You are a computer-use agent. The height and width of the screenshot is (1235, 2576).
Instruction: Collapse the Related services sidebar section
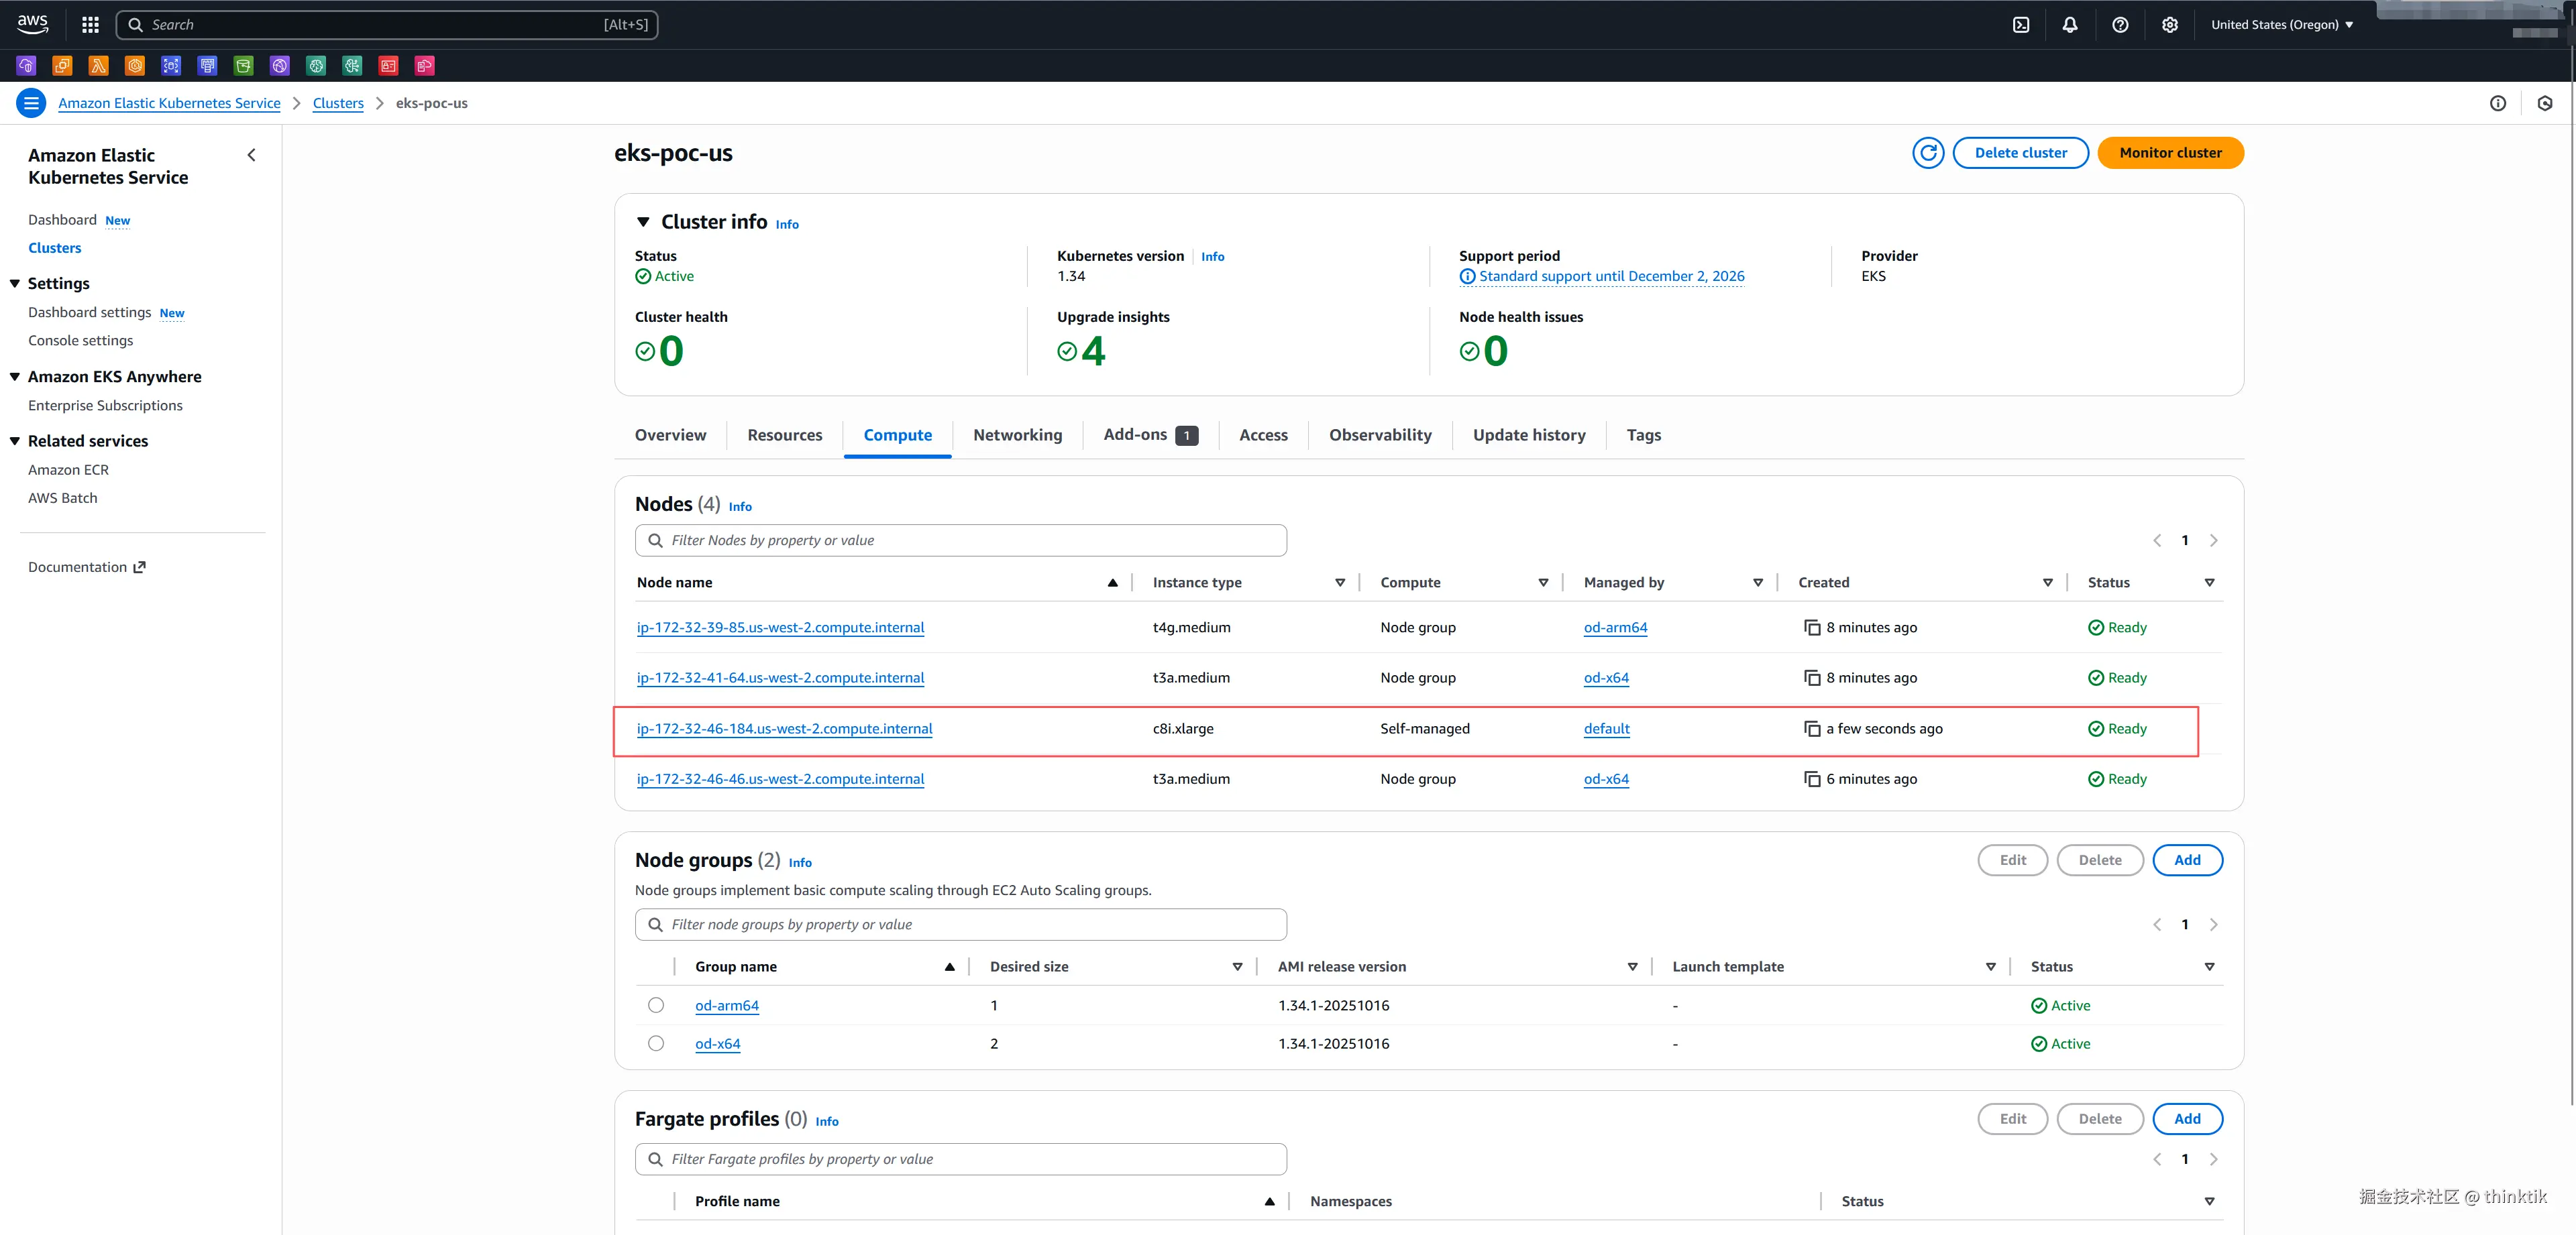click(x=15, y=440)
